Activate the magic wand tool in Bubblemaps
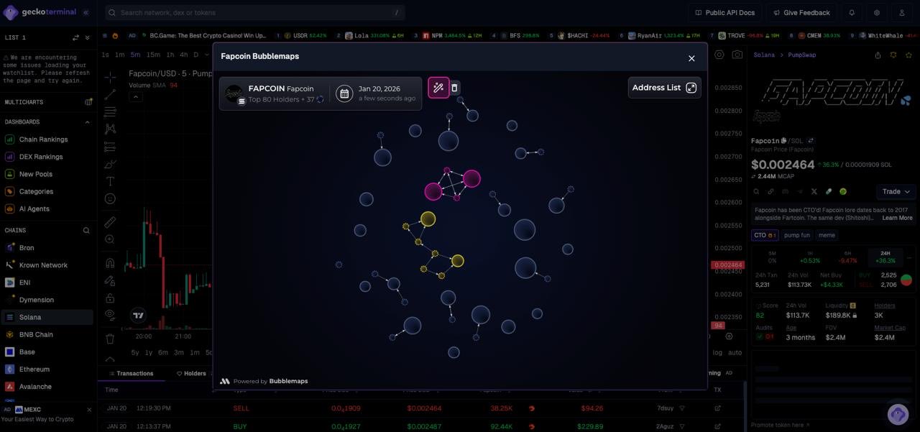This screenshot has width=920, height=432. pyautogui.click(x=438, y=88)
